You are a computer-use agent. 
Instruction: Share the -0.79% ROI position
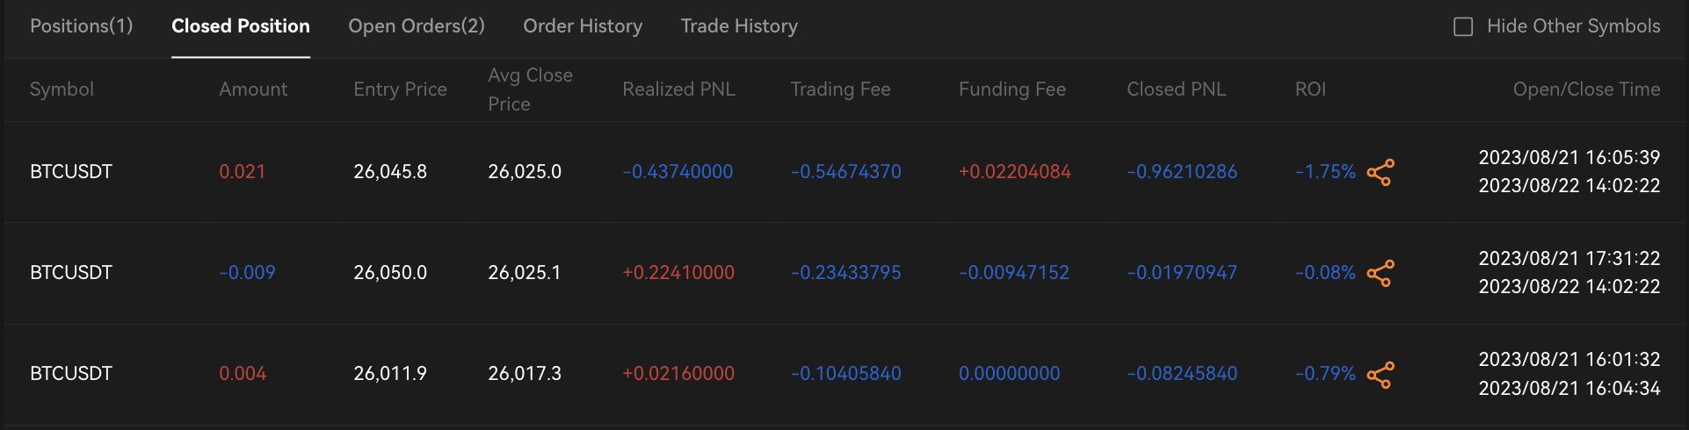click(x=1381, y=375)
